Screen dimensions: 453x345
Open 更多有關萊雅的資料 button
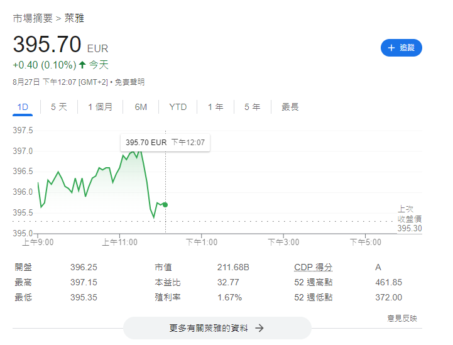217,328
